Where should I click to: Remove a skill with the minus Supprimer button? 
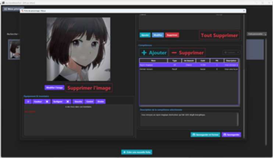(x=187, y=53)
